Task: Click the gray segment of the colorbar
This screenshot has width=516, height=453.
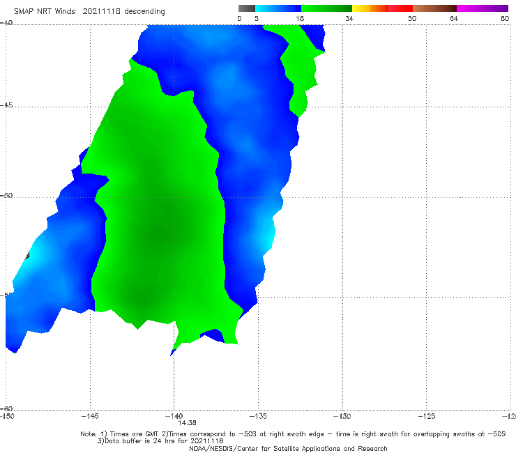Action: coord(247,8)
